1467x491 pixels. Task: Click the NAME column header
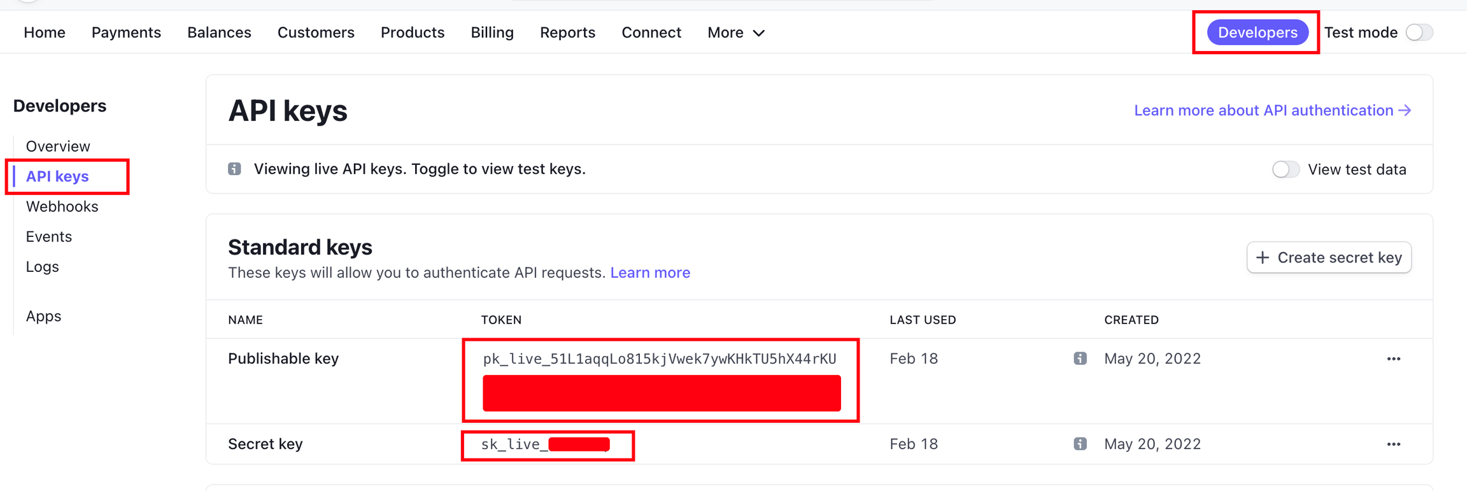coord(245,320)
